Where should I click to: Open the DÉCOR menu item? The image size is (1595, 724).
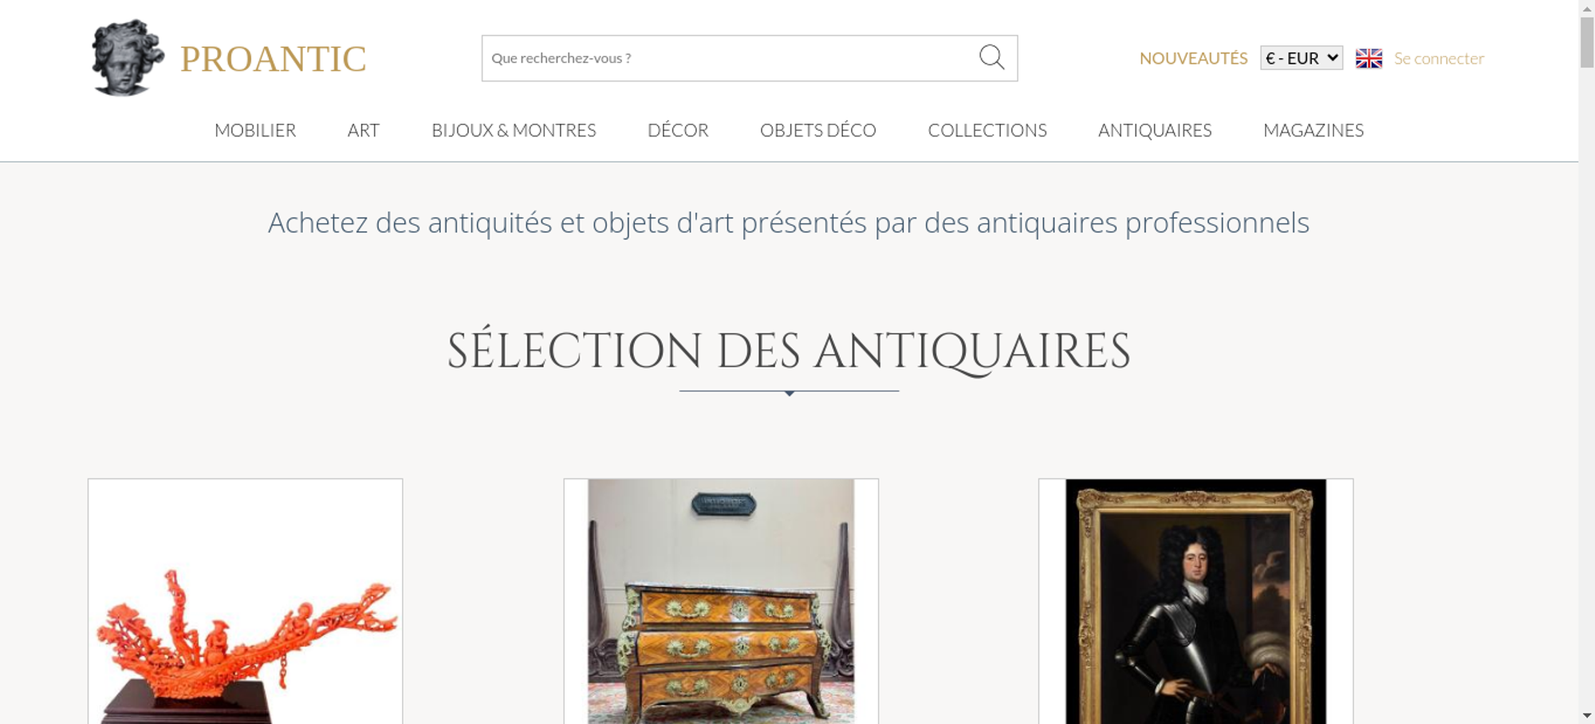coord(678,130)
